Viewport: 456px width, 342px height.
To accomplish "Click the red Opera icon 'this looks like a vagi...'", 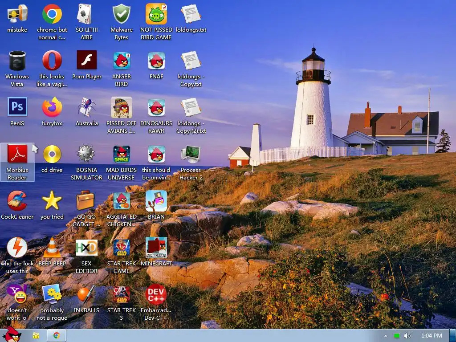I will (x=52, y=61).
